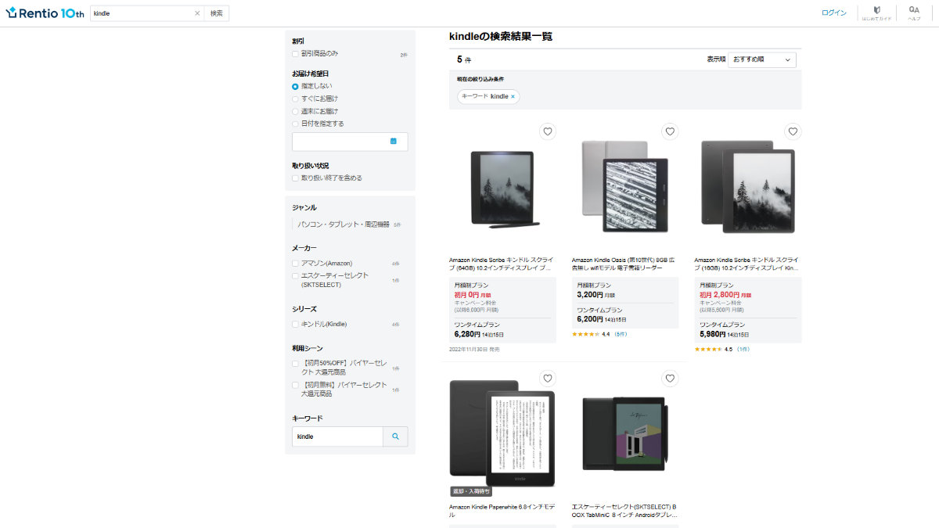This screenshot has height=528, width=939.
Task: Click the 初月 2,800円 monthly price text
Action: coord(724,296)
